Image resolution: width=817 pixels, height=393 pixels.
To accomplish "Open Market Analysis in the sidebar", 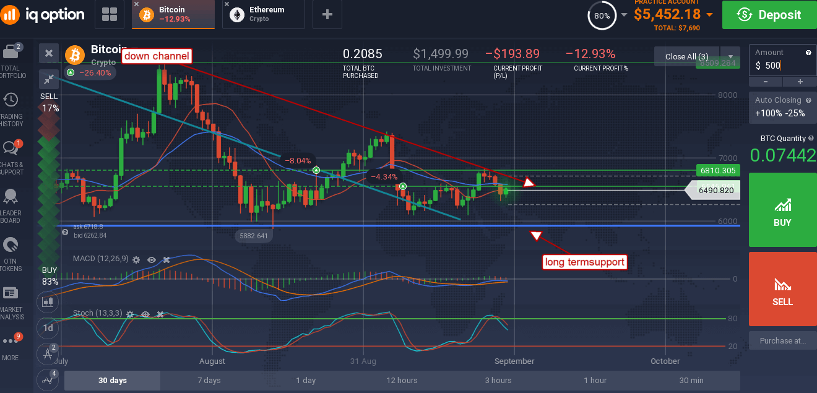I will [x=12, y=303].
